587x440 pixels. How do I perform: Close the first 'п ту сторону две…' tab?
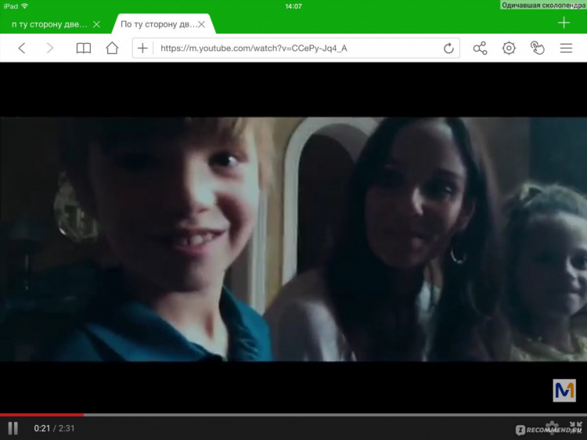pyautogui.click(x=96, y=24)
